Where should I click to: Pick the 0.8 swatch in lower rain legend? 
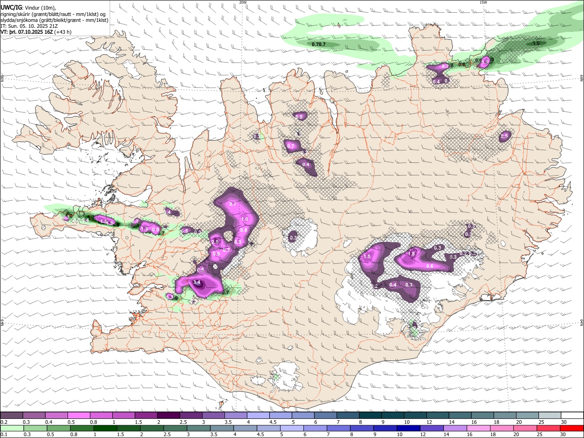(82, 428)
